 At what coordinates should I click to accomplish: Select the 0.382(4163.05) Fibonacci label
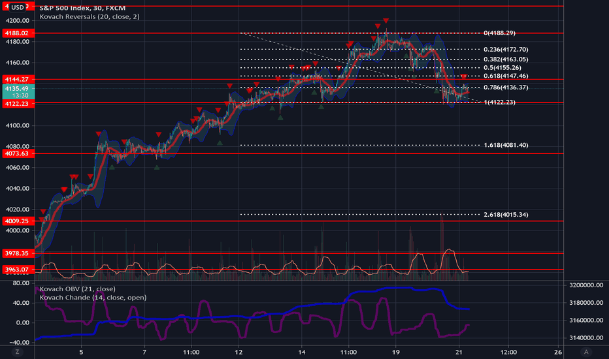506,59
